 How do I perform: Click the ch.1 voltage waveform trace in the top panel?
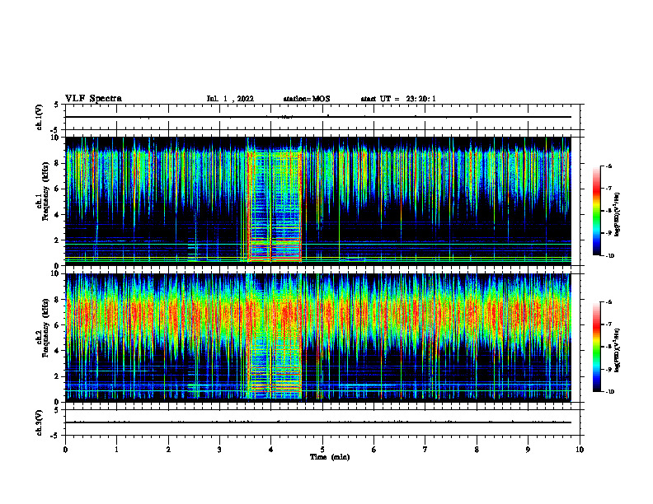coord(318,117)
